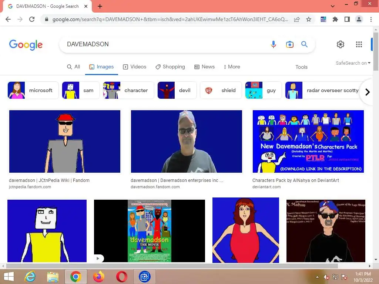Share this page via address bar icon
Screen dimensions: 379x284
297,19
